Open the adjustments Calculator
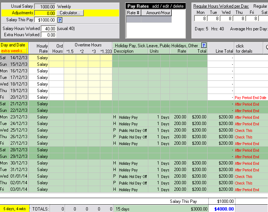The width and height of the screenshot is (268, 212). tap(71, 13)
